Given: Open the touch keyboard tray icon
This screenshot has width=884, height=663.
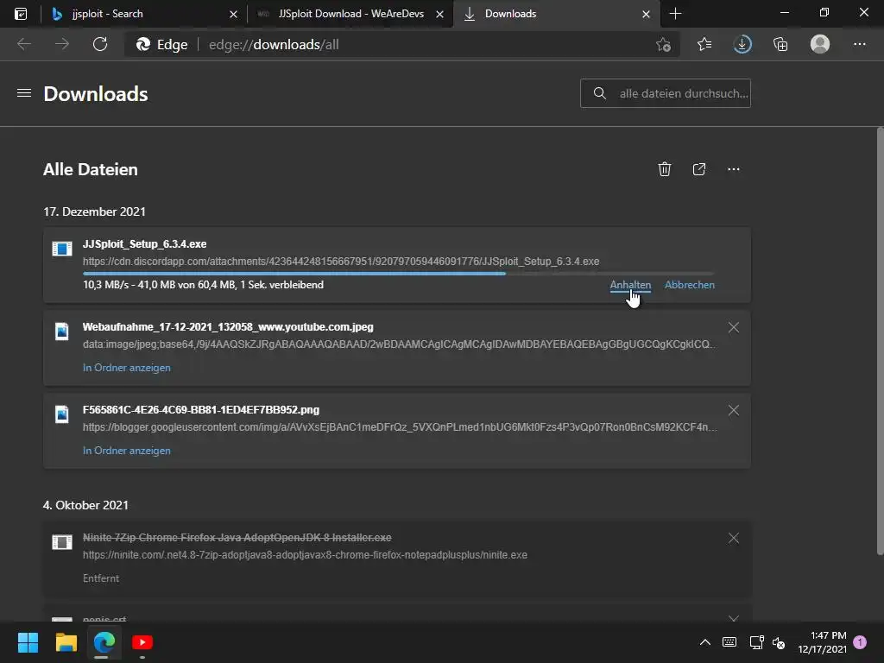Looking at the screenshot, I should click(729, 642).
